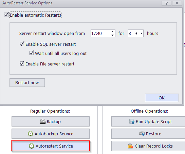Viewport: 185px width, 154px height.
Task: Disable Enable File server restart checkbox
Action: pyautogui.click(x=22, y=64)
